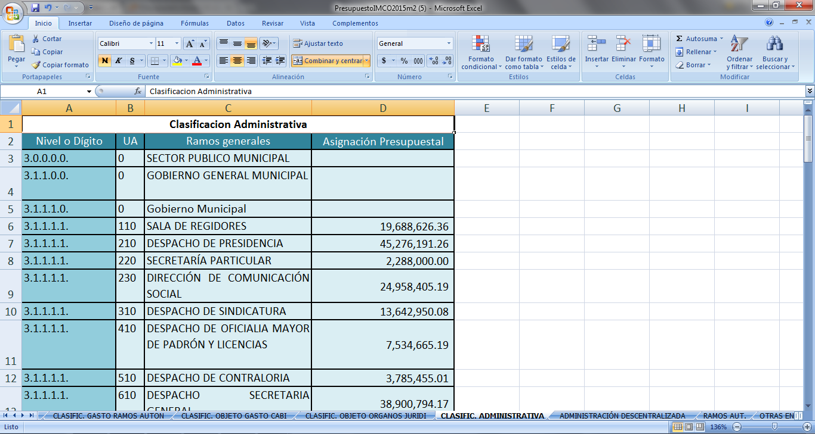Viewport: 815px width, 434px height.
Task: Activate Copiar formato painter
Action: coord(60,65)
